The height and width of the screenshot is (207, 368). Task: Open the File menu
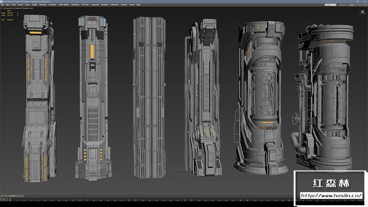coord(2,5)
